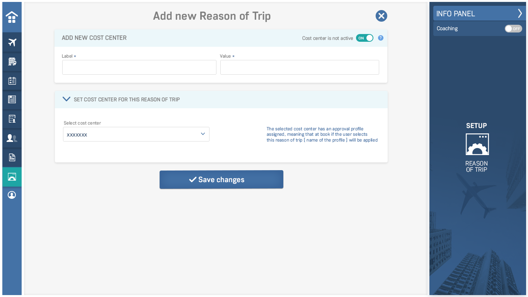Open the reports chart sidebar icon
Viewport: 528px width, 297px height.
pyautogui.click(x=12, y=157)
